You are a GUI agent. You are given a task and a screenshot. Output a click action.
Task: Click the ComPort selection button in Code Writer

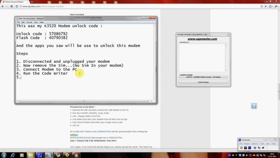tap(203, 77)
